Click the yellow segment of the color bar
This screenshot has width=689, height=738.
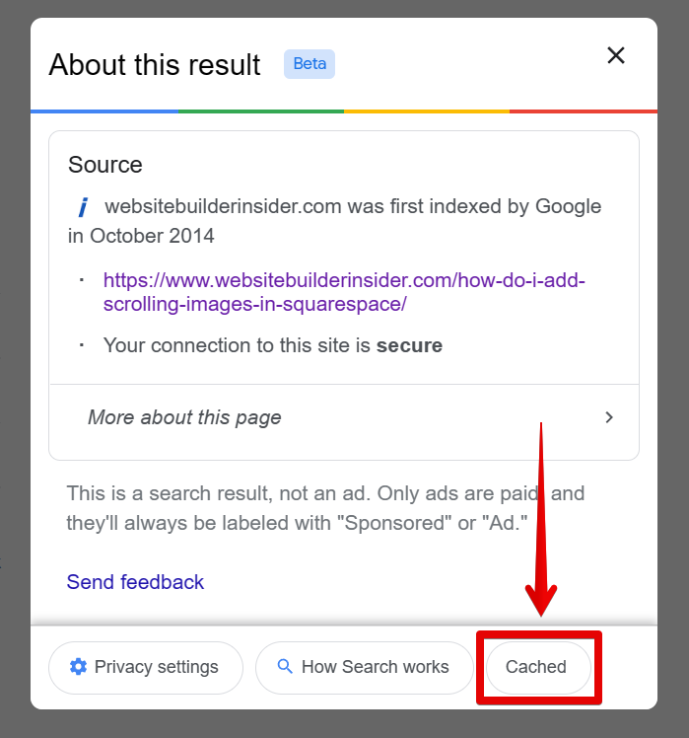(x=426, y=111)
